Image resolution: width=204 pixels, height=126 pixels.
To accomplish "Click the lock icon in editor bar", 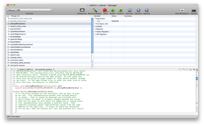I will 197,70.
